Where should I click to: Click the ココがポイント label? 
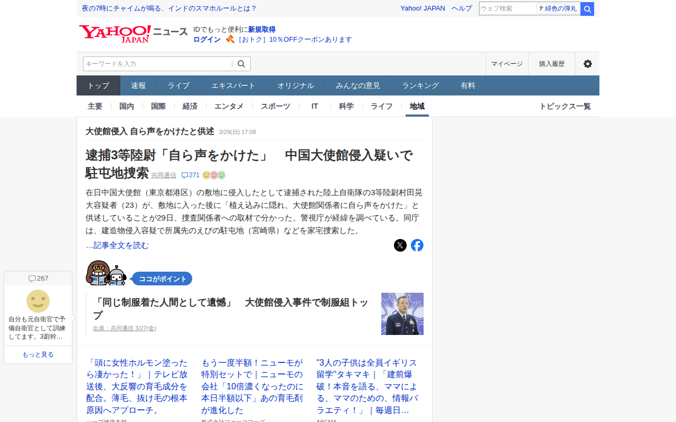pyautogui.click(x=163, y=279)
